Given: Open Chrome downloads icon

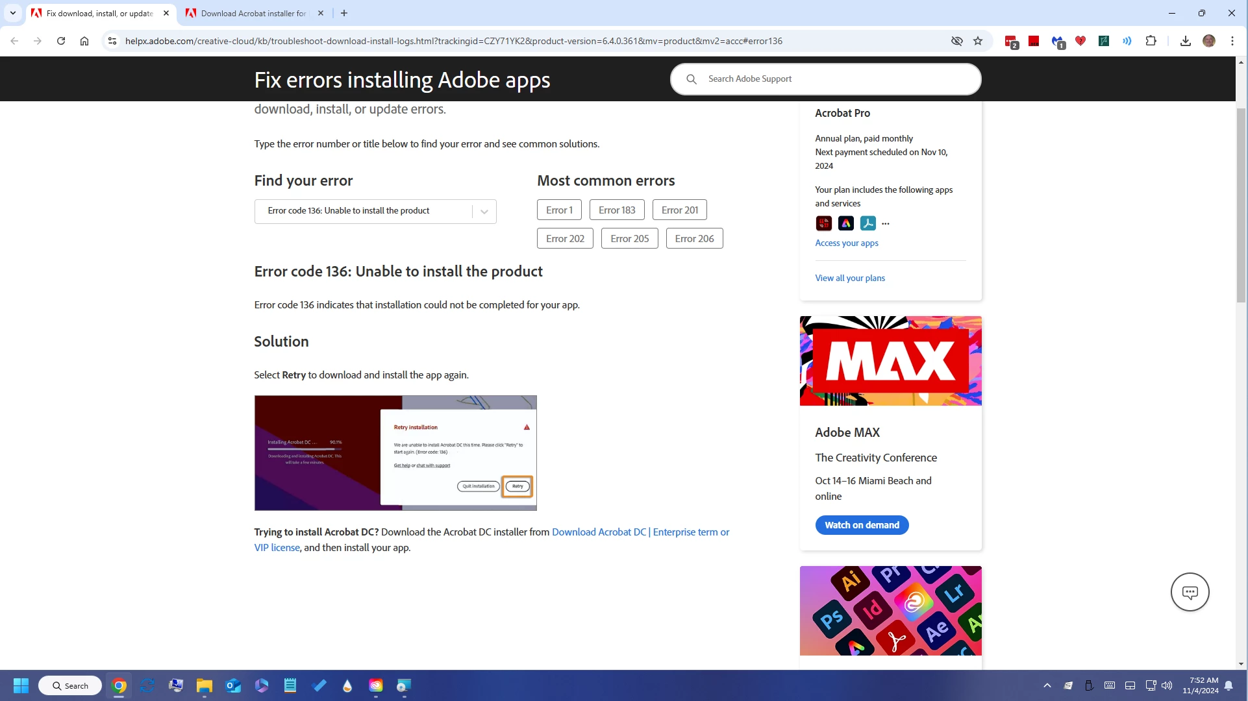Looking at the screenshot, I should coord(1185,41).
